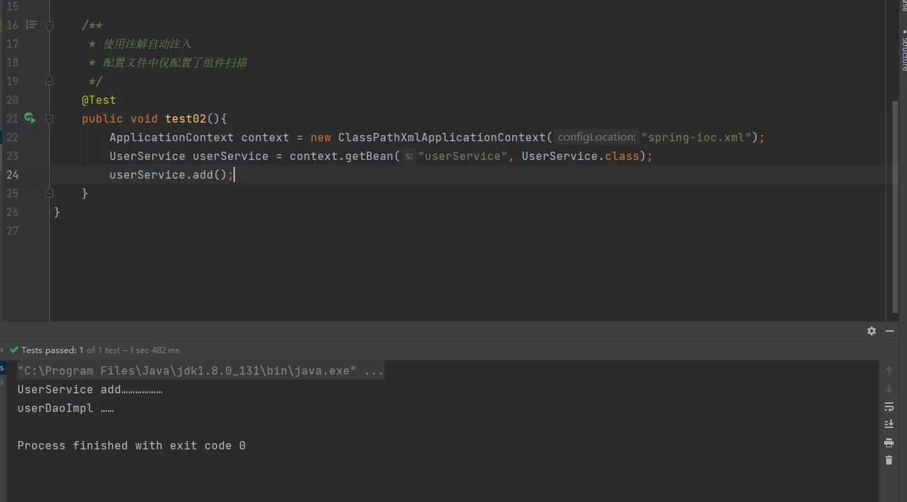
Task: Click 'Process finished with exit code 0' line
Action: click(132, 446)
